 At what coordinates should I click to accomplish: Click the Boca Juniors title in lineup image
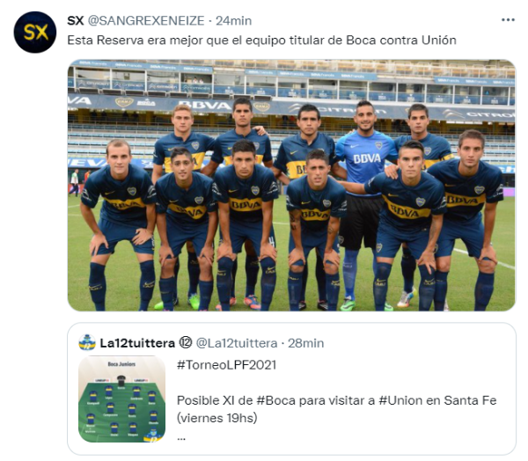coord(121,364)
